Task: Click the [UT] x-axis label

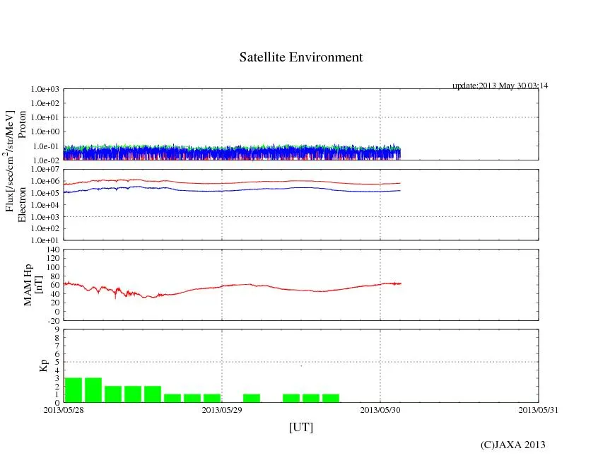Action: point(301,427)
